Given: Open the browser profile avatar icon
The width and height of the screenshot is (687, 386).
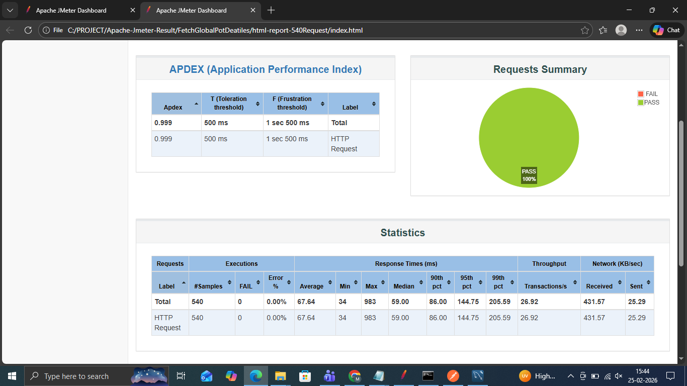Looking at the screenshot, I should (x=621, y=30).
